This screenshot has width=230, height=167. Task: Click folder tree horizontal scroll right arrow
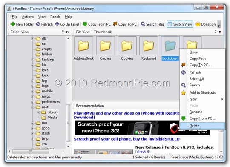tap(63, 151)
